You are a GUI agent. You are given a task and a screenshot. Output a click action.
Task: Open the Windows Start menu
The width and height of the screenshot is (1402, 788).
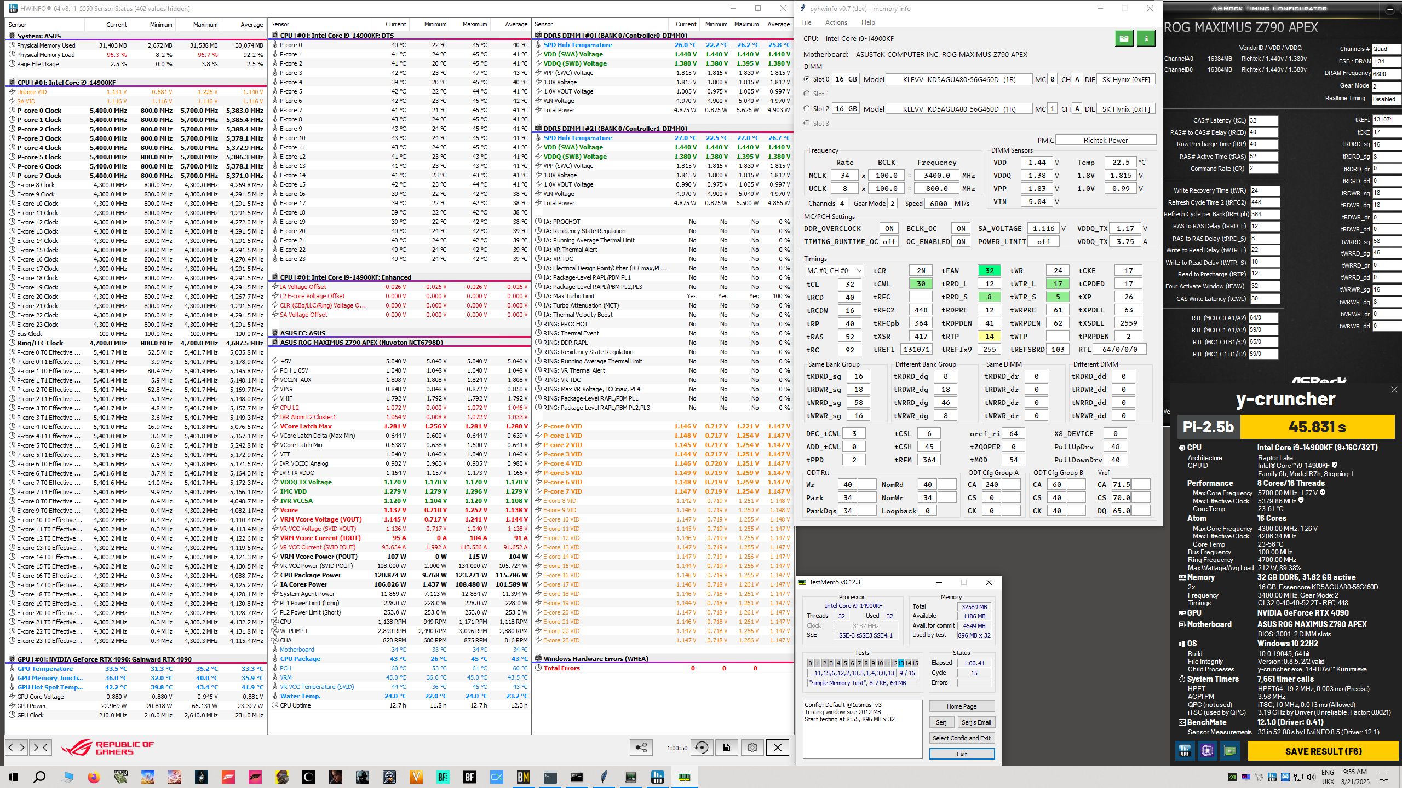[13, 777]
